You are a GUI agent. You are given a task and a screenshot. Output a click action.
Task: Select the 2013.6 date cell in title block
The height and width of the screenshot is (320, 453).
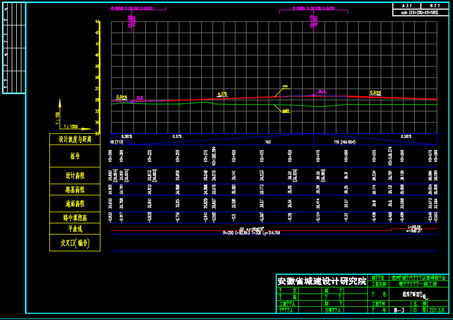coord(437,309)
